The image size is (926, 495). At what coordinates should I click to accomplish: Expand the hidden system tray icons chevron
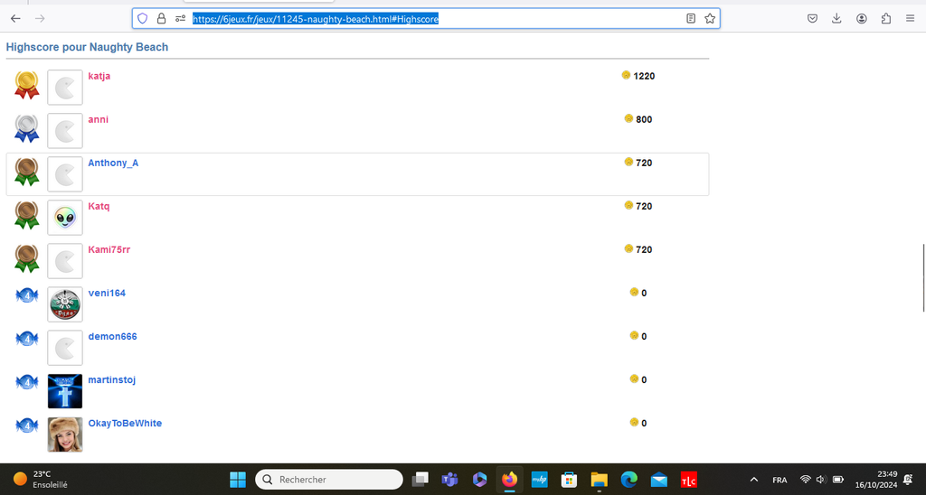pos(754,480)
